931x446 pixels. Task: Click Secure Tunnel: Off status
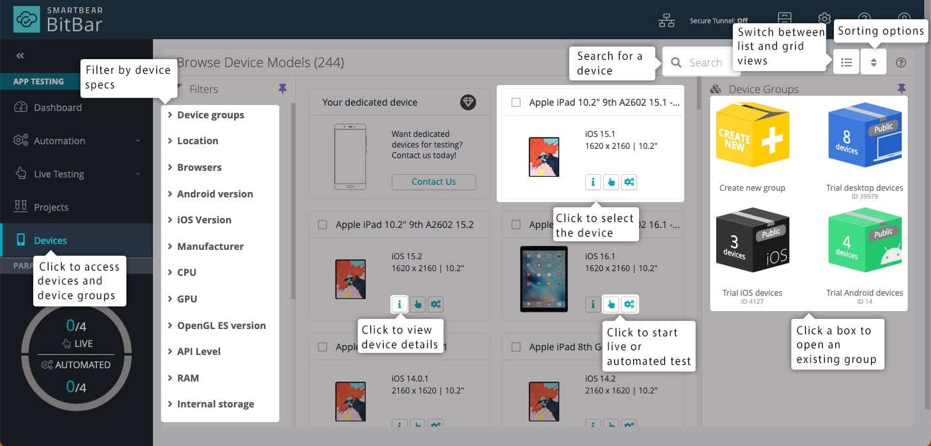pos(719,21)
